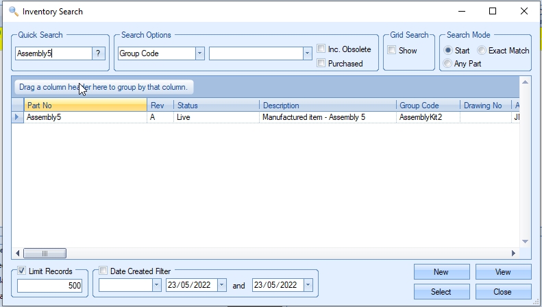The width and height of the screenshot is (542, 307).
Task: Open the Group Code search option dropdown
Action: [x=199, y=53]
